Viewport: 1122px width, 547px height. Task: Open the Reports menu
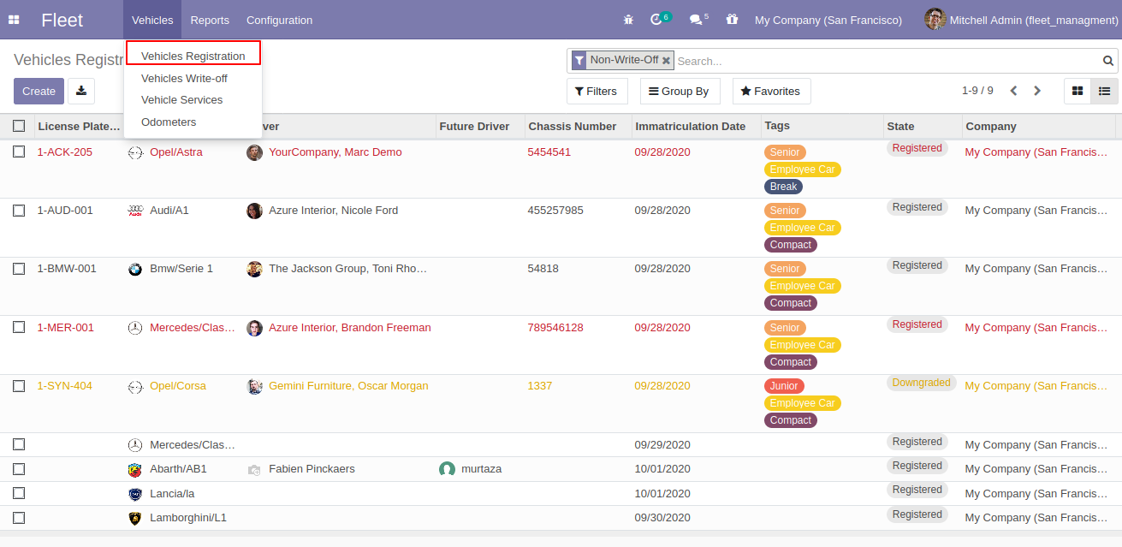[210, 20]
